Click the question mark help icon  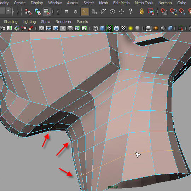(131, 11)
